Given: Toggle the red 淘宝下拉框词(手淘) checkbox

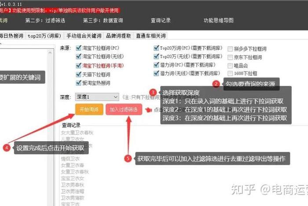Looking at the screenshot, I should pyautogui.click(x=78, y=66).
